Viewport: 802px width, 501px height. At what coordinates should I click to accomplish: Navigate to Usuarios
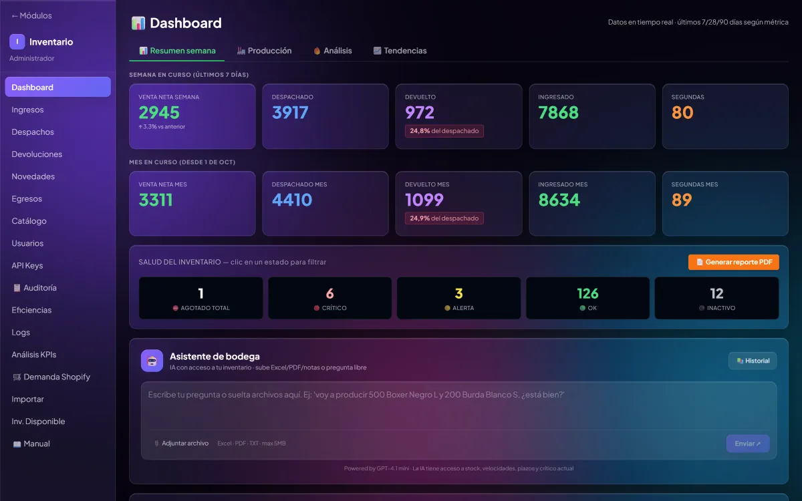[57, 243]
